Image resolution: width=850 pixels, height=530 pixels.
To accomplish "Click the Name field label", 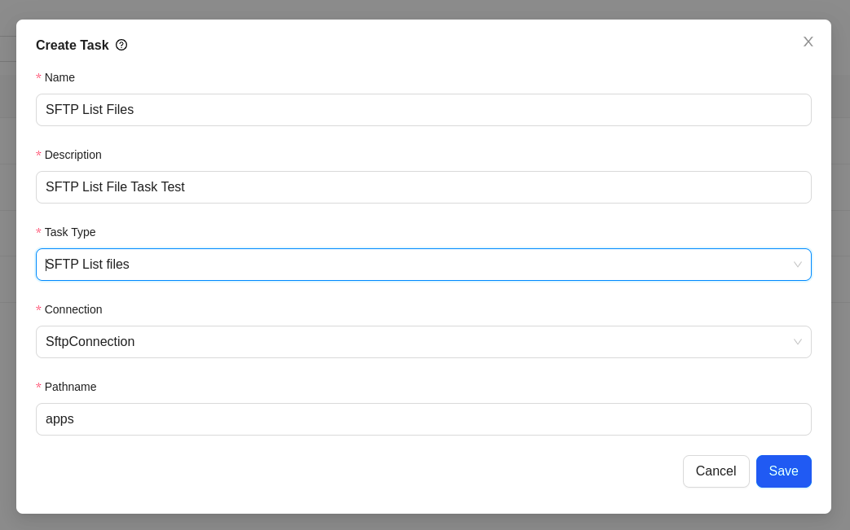I will [59, 77].
